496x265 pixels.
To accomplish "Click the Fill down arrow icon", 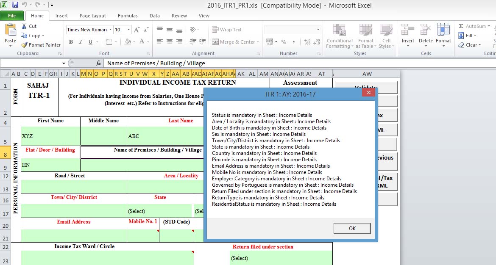I will coord(461,36).
